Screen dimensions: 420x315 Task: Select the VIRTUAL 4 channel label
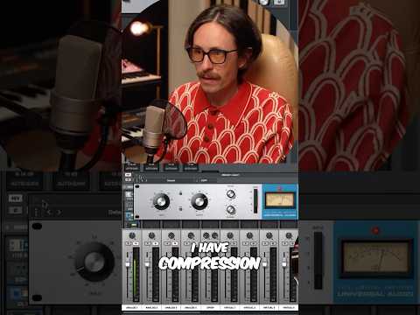[x=289, y=307]
